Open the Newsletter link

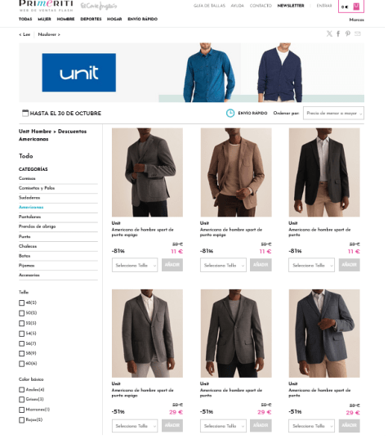[293, 6]
